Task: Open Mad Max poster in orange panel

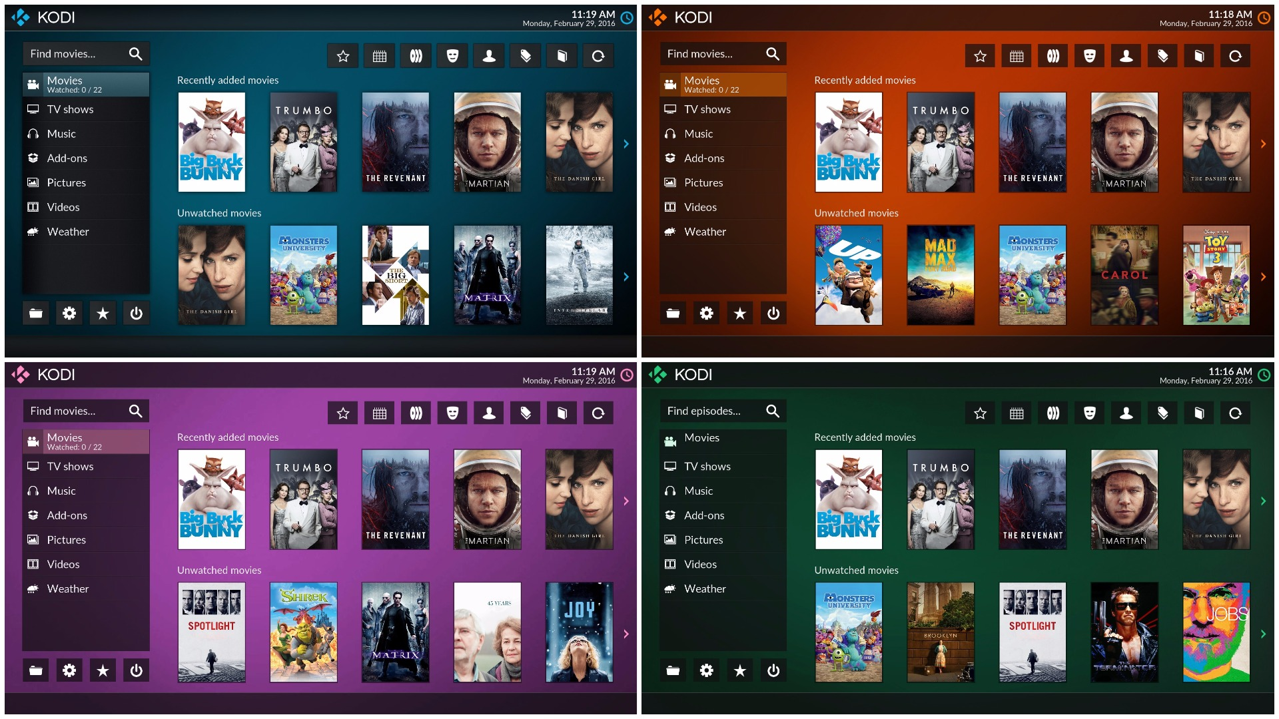Action: [941, 275]
